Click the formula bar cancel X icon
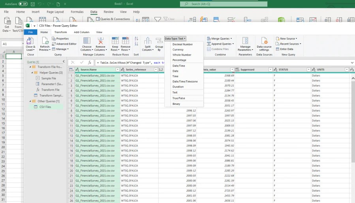The width and height of the screenshot is (355, 203). coord(73,62)
